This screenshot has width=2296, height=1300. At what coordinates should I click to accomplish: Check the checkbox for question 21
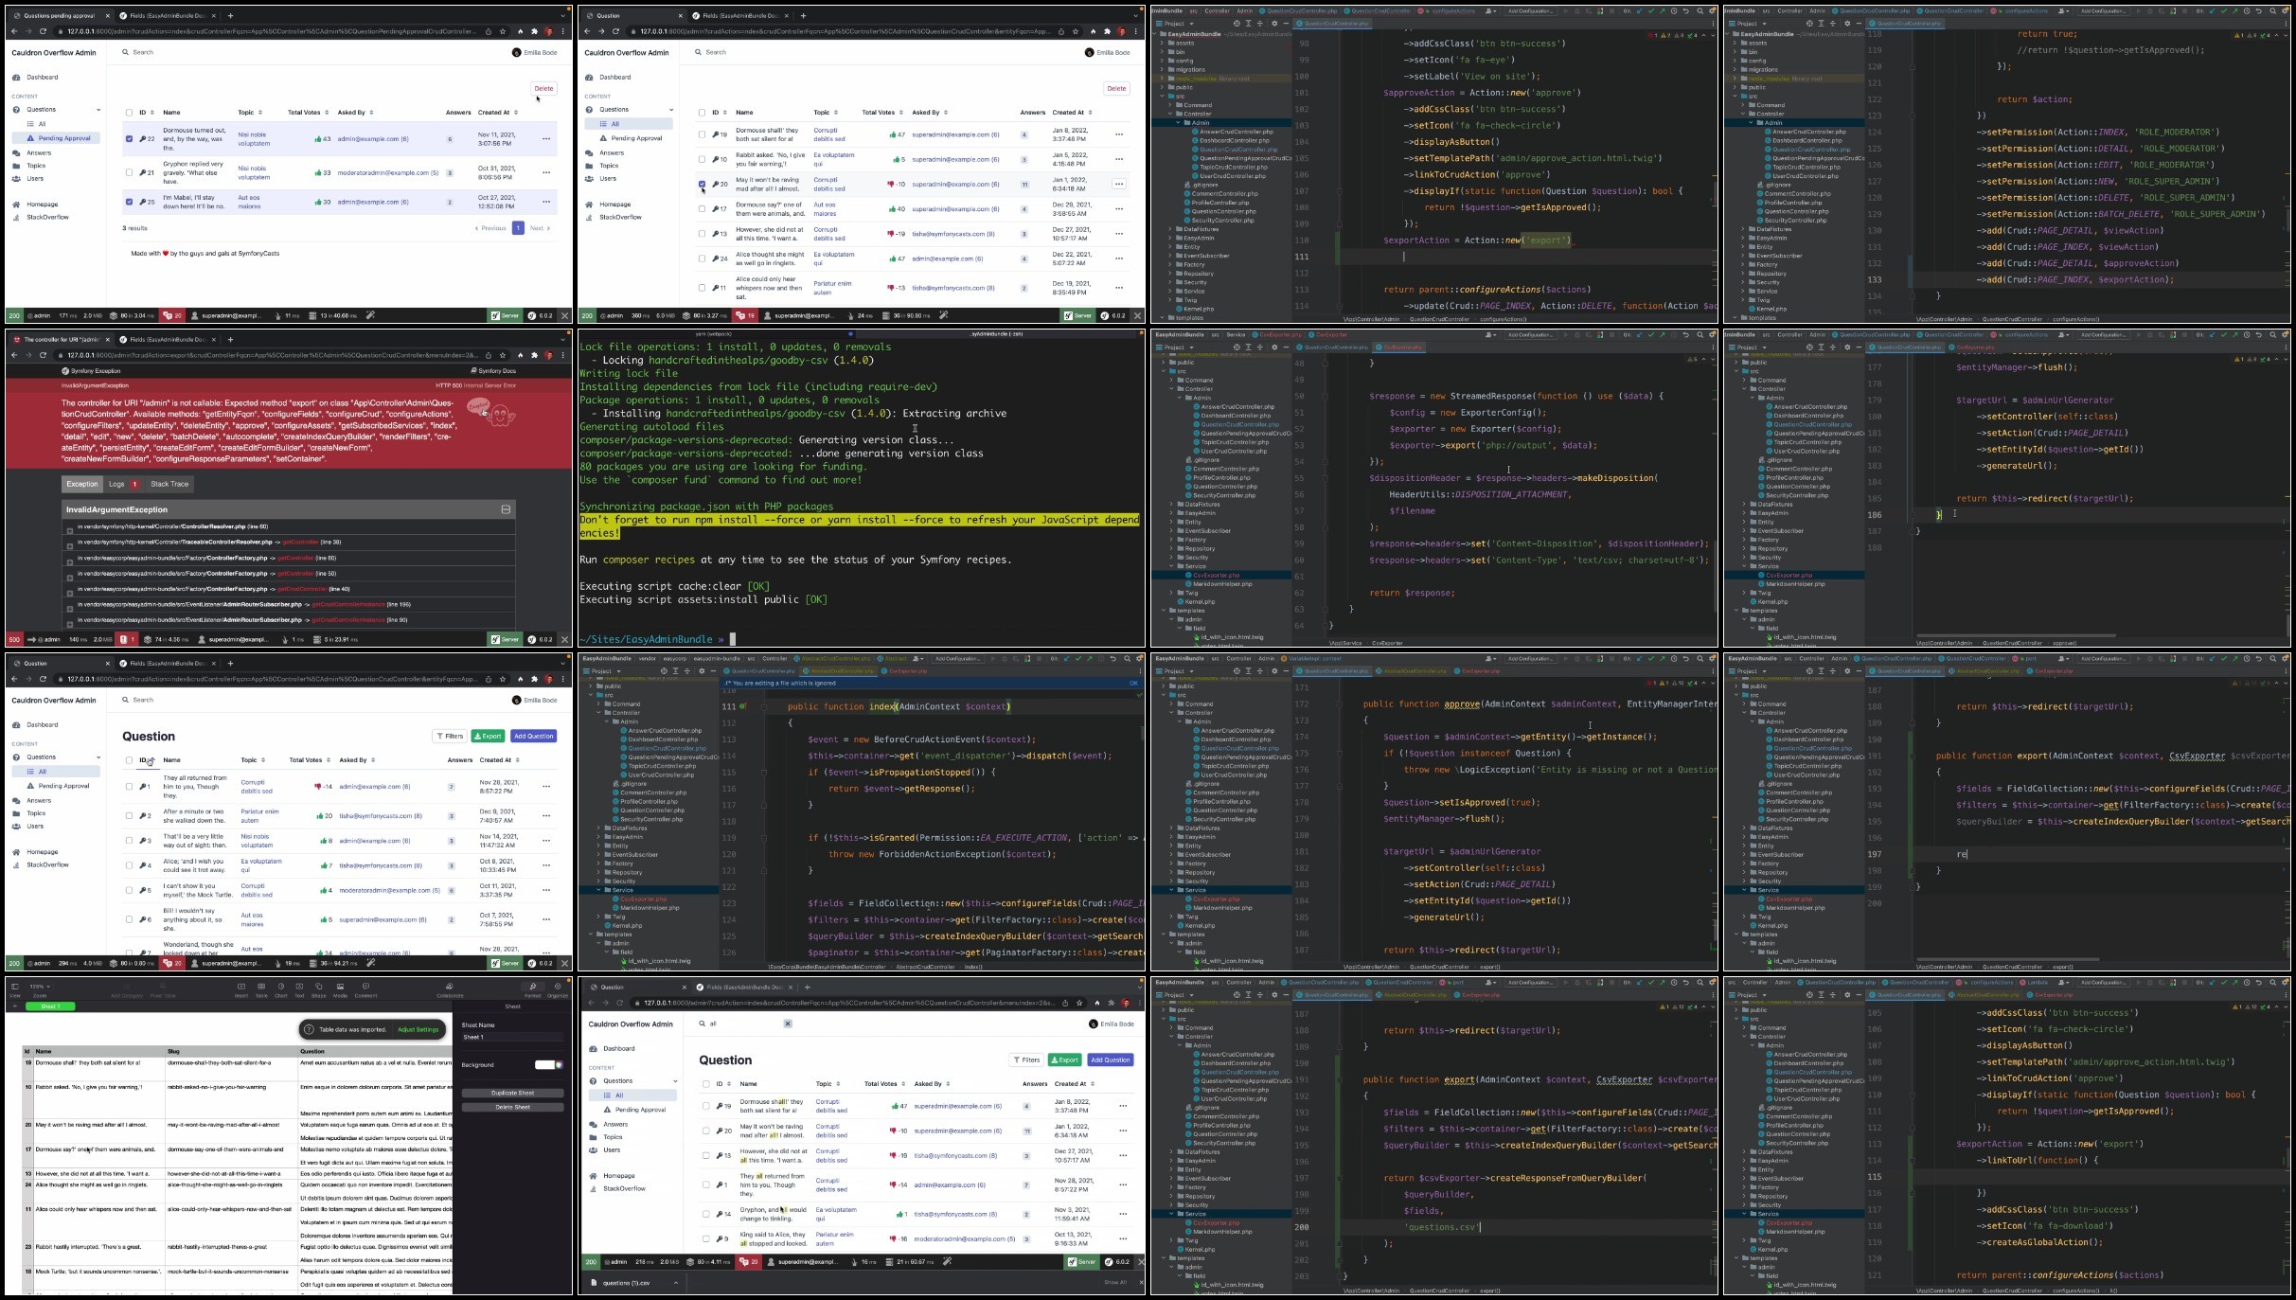tap(129, 172)
